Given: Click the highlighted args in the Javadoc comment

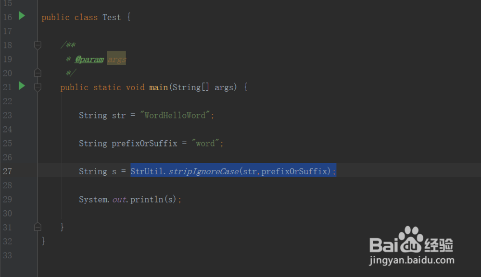Looking at the screenshot, I should click(116, 60).
